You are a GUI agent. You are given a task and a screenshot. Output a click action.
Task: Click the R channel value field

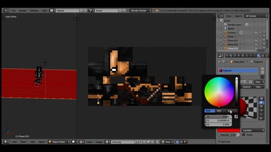[x=218, y=117]
